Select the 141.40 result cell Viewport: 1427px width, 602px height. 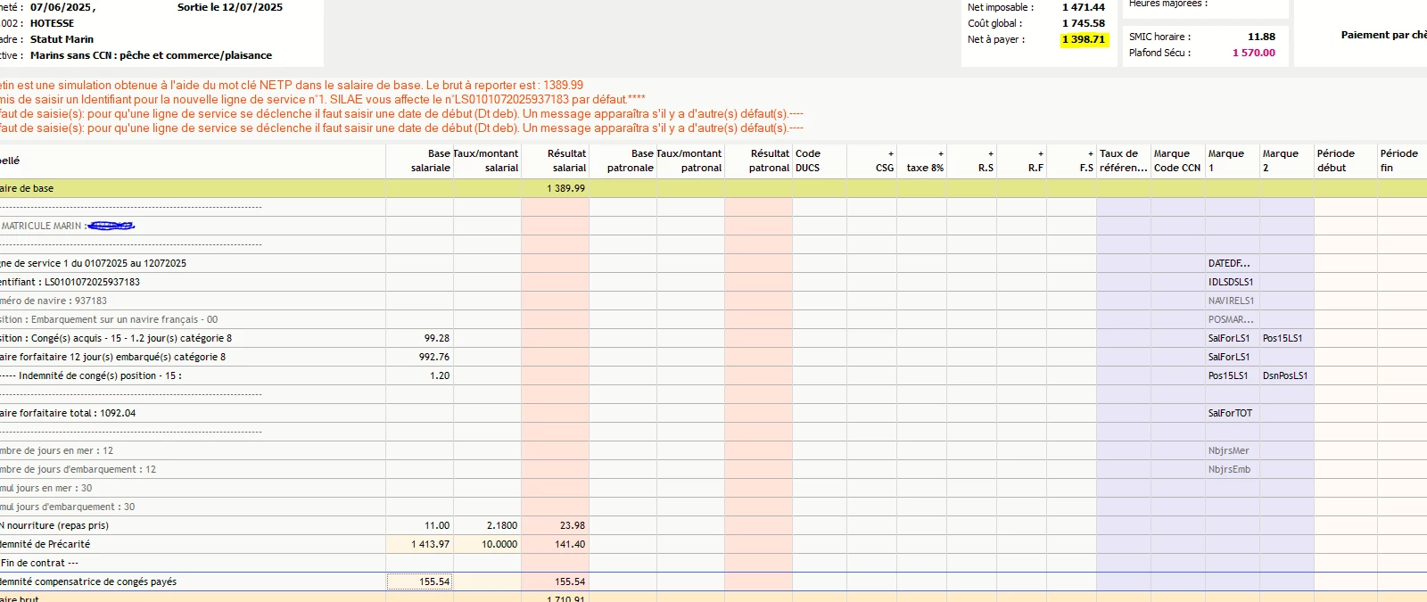[556, 544]
